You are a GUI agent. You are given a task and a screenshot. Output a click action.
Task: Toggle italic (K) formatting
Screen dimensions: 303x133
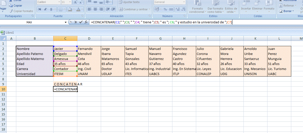point(45,9)
